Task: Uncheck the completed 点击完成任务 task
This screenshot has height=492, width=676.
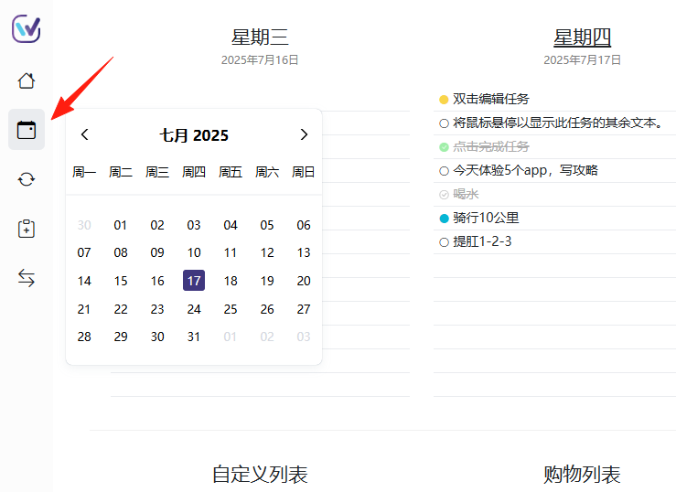Action: (444, 147)
